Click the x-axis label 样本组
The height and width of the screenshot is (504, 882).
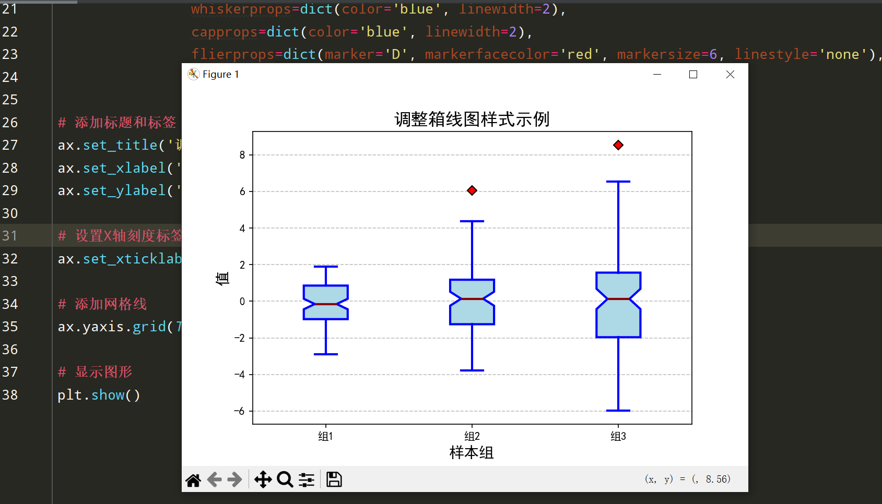[x=472, y=452]
